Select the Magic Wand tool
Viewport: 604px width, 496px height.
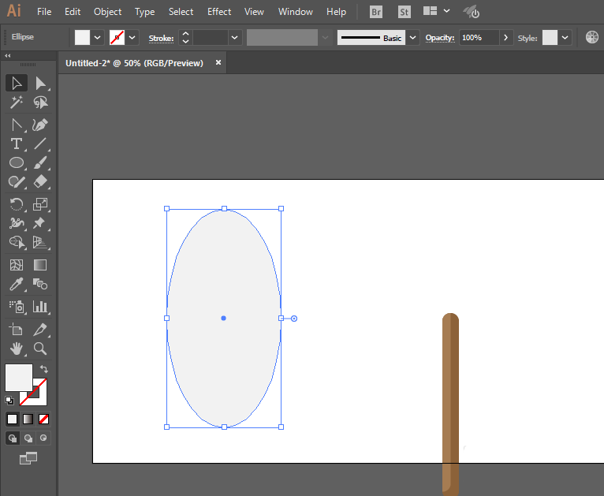tap(16, 103)
